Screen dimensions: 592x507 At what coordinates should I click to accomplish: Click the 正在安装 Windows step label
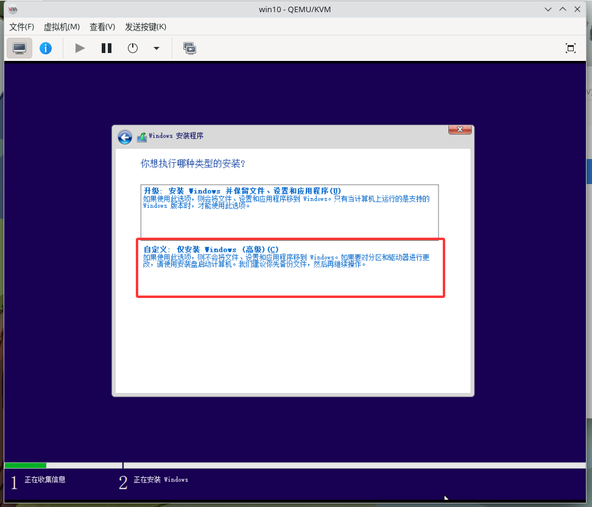161,480
